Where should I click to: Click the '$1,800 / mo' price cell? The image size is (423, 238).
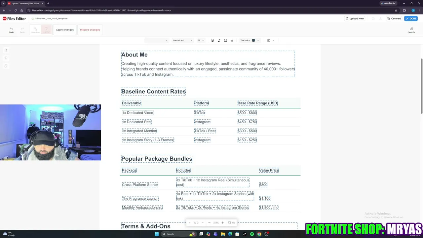tap(269, 208)
